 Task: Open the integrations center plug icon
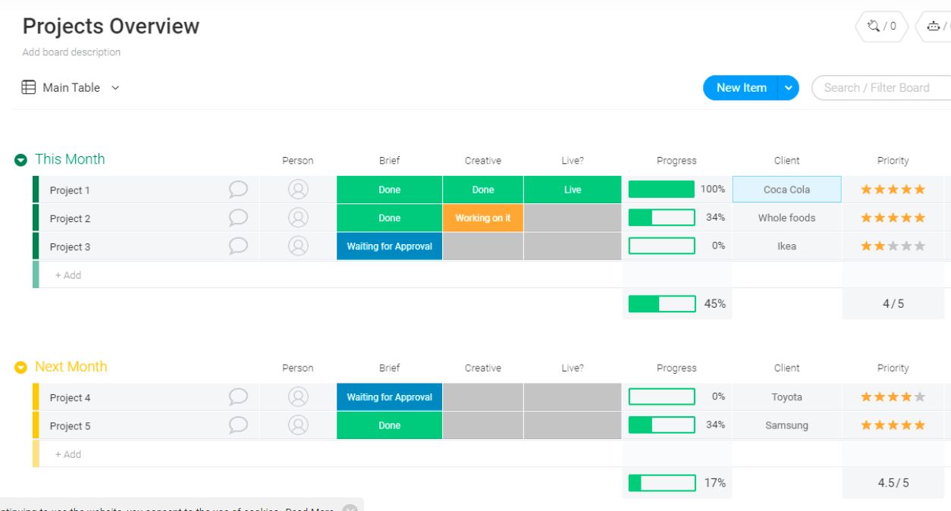[874, 26]
